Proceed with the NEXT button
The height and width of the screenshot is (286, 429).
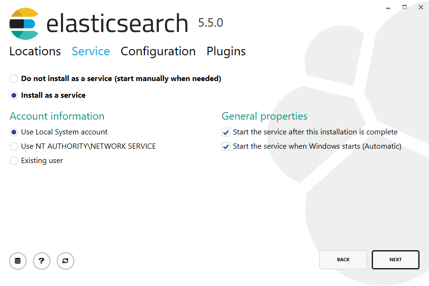point(395,260)
